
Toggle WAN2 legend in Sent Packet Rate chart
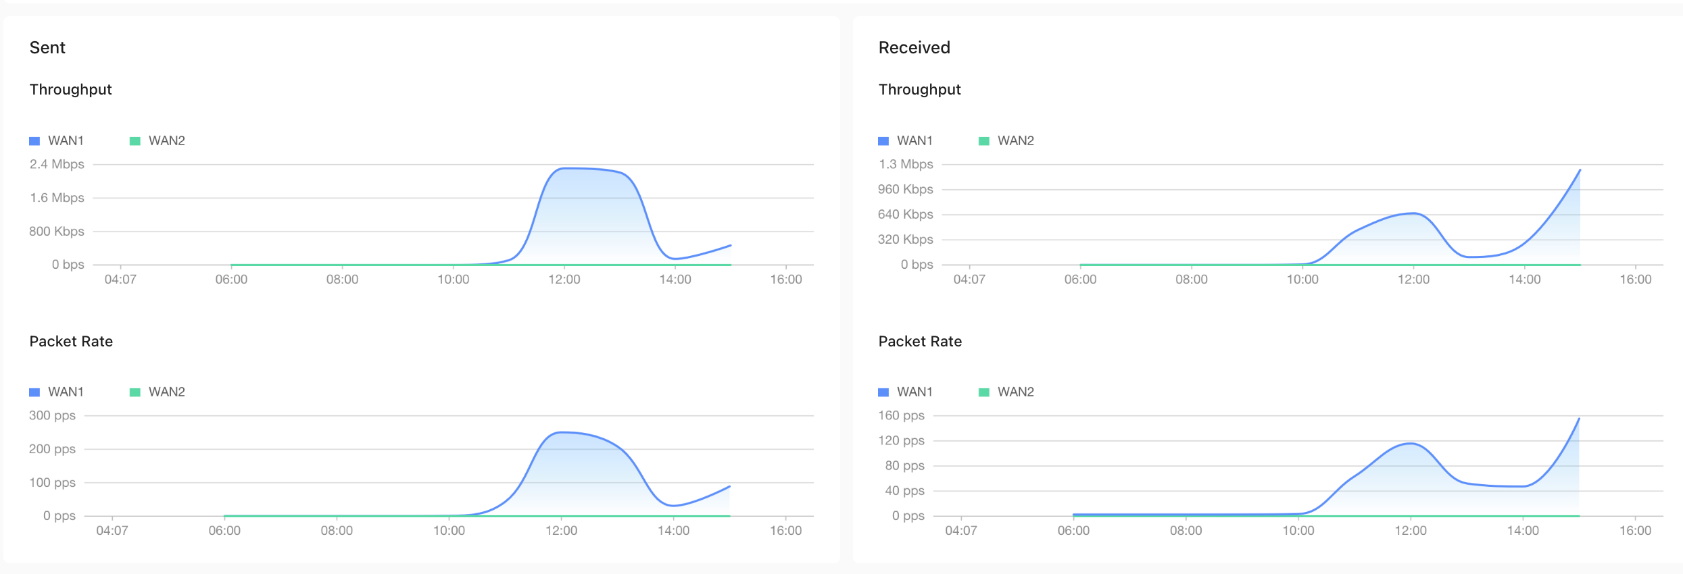tap(157, 392)
